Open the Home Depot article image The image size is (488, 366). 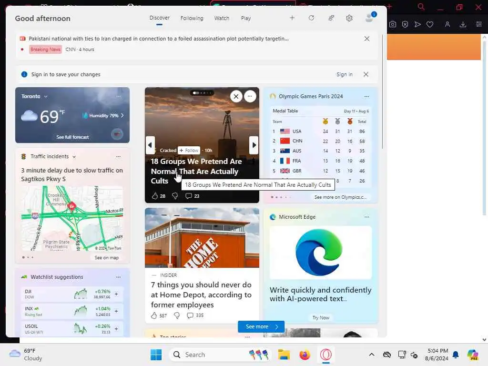tap(202, 238)
